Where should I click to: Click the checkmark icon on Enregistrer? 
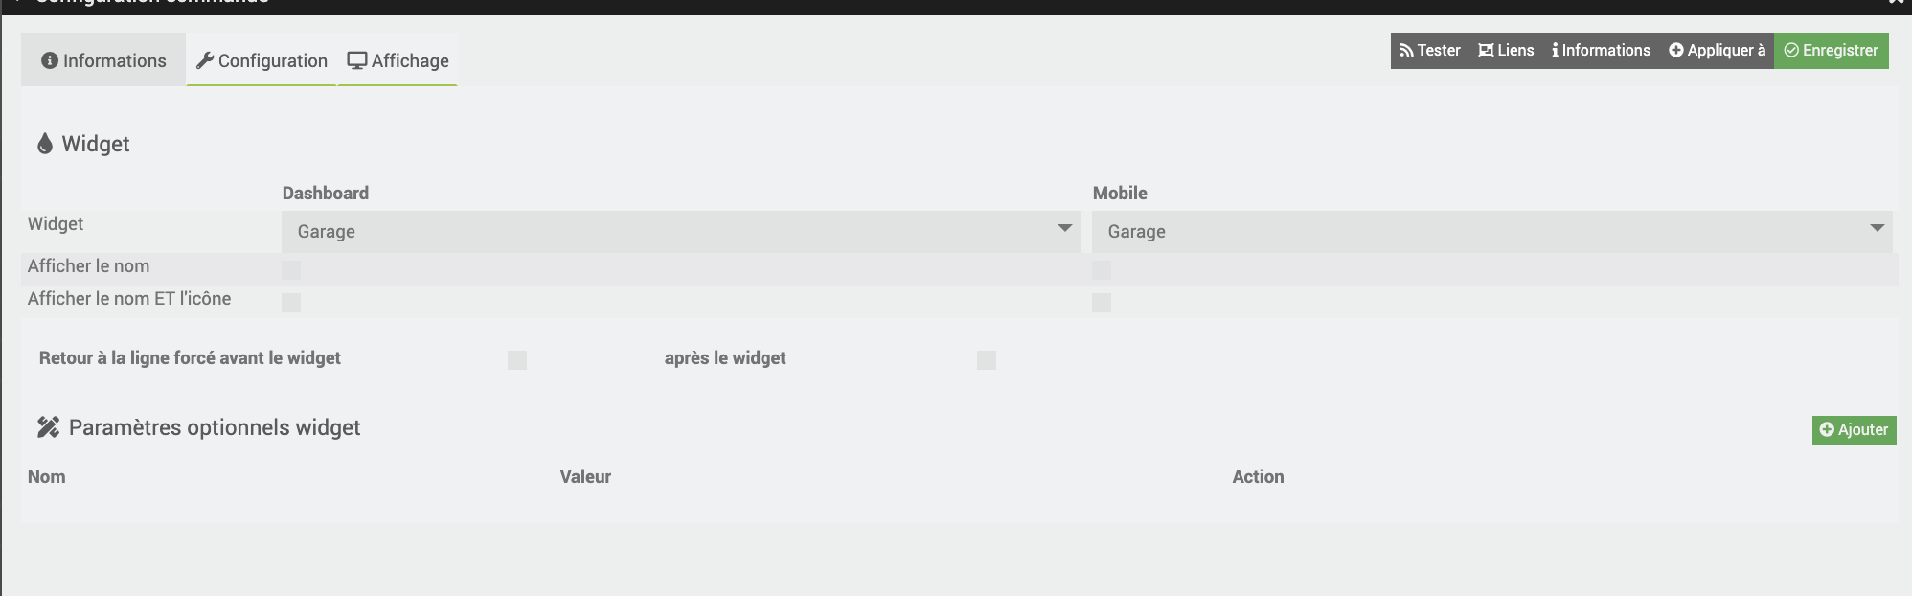pos(1791,51)
